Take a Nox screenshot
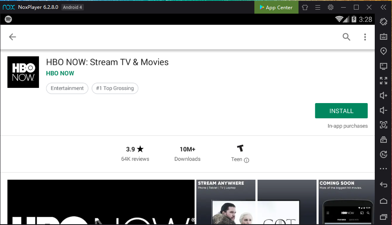The width and height of the screenshot is (392, 225). coord(384,125)
